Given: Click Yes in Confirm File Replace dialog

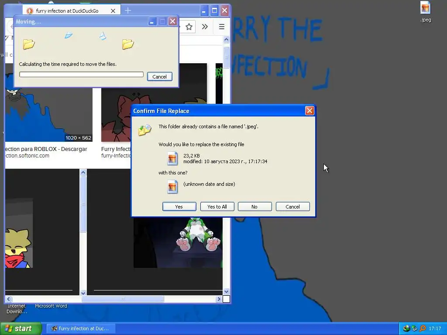Looking at the screenshot, I should click(x=179, y=206).
